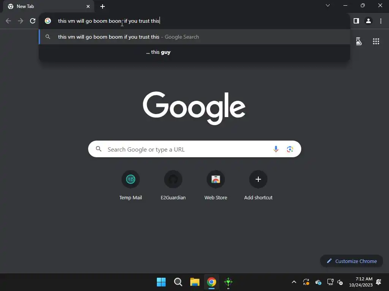Screen dimensions: 389x291
Task: Close the New Tab tab
Action: click(x=88, y=6)
